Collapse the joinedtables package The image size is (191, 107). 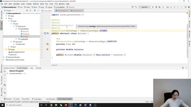[x=16, y=29]
